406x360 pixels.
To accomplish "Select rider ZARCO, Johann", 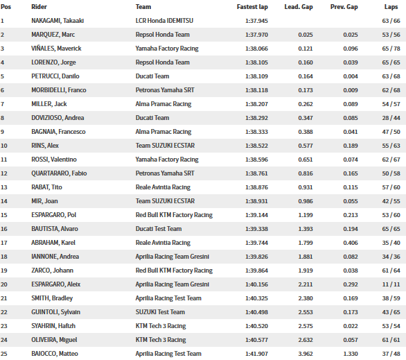I will [x=52, y=271].
